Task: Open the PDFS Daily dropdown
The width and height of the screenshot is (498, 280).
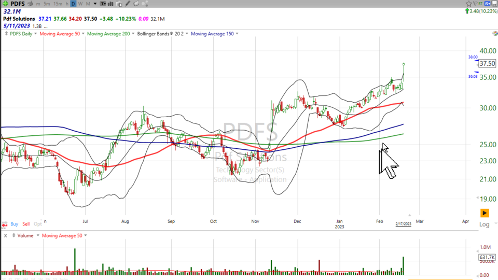Action: [x=35, y=34]
